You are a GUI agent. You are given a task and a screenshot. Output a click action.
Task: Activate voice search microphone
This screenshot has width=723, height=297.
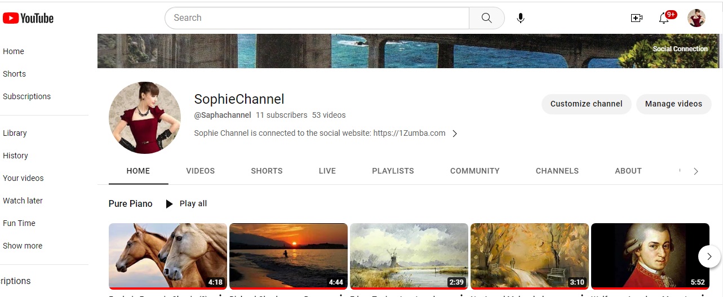coord(521,18)
